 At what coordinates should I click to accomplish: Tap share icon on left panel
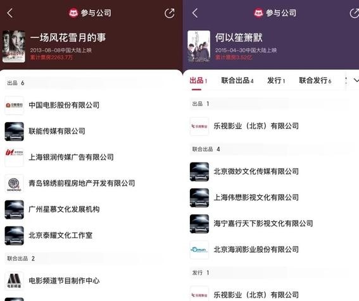pos(170,13)
